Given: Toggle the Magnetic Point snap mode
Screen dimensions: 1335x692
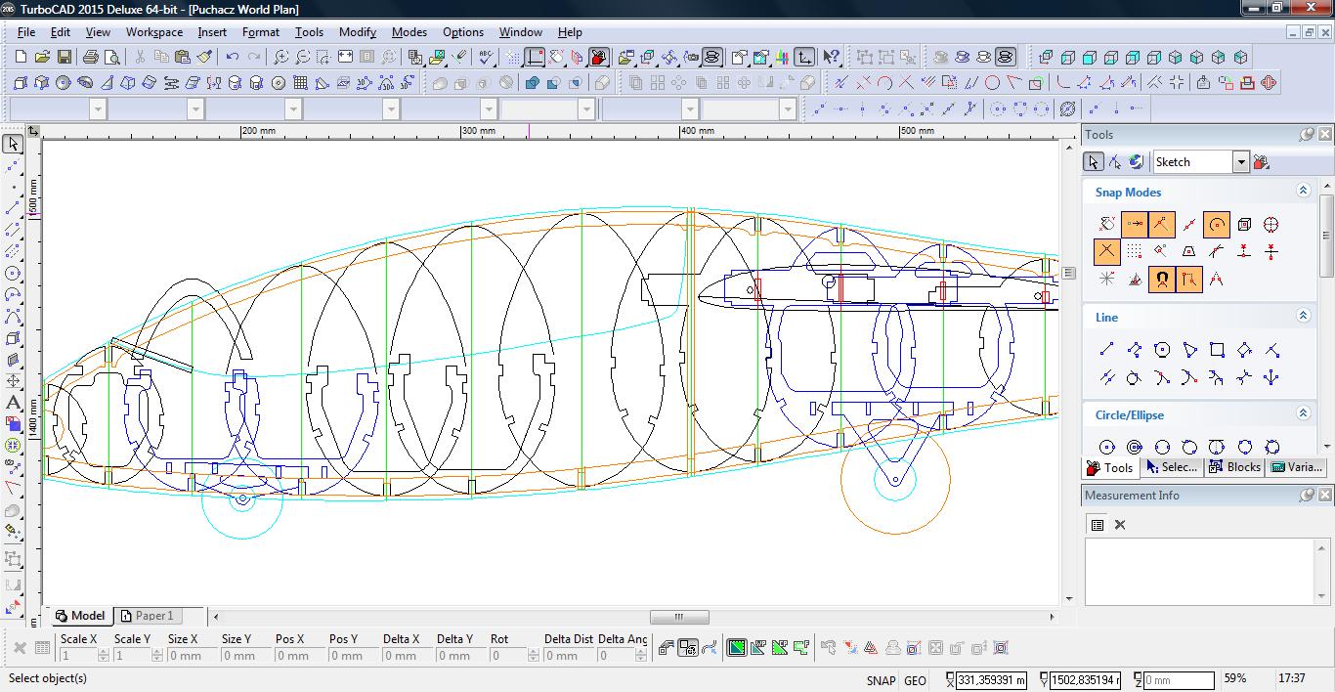Looking at the screenshot, I should [1161, 280].
